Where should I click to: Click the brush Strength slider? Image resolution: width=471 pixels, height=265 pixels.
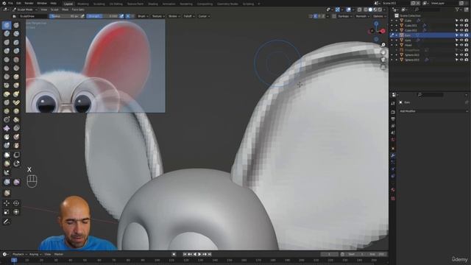102,16
